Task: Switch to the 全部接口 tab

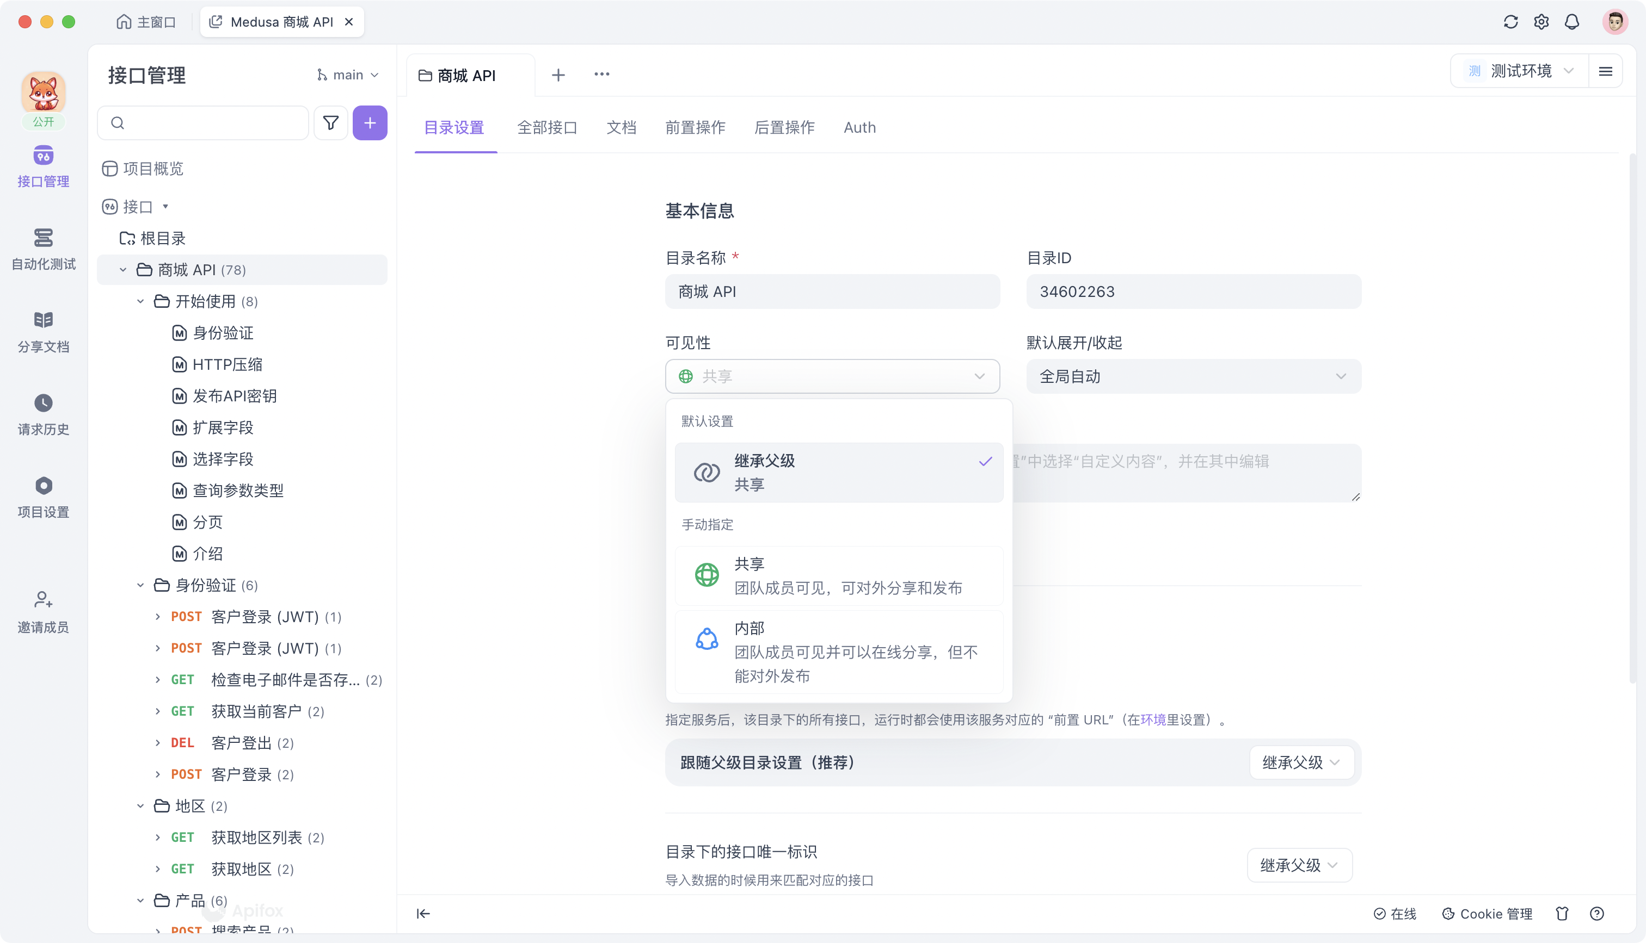Action: 548,128
